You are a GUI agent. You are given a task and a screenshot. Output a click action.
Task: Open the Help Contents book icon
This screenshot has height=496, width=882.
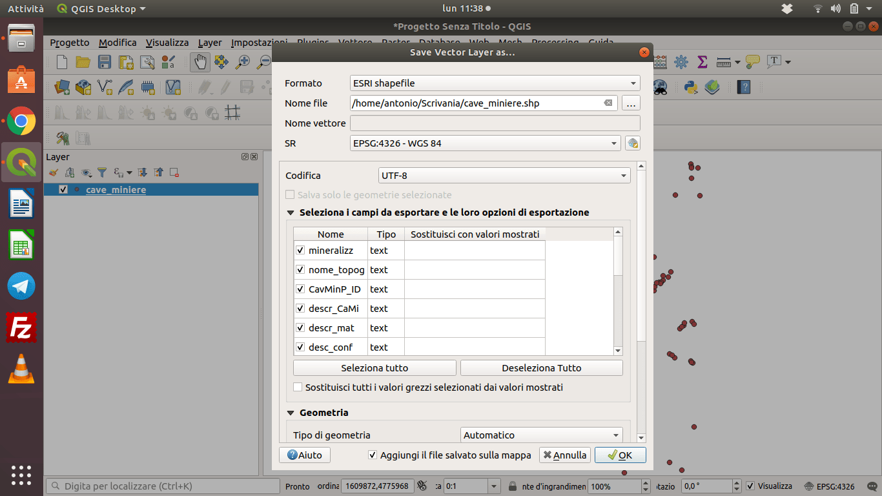coord(744,87)
